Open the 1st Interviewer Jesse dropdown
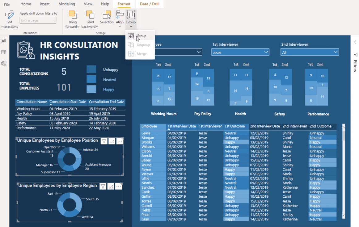This screenshot has height=227, width=359. click(x=240, y=52)
